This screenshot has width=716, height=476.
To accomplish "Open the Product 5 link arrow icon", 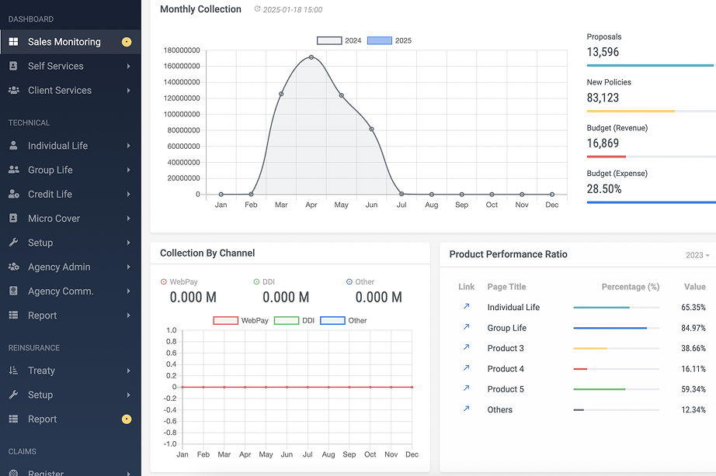I will coord(466,389).
